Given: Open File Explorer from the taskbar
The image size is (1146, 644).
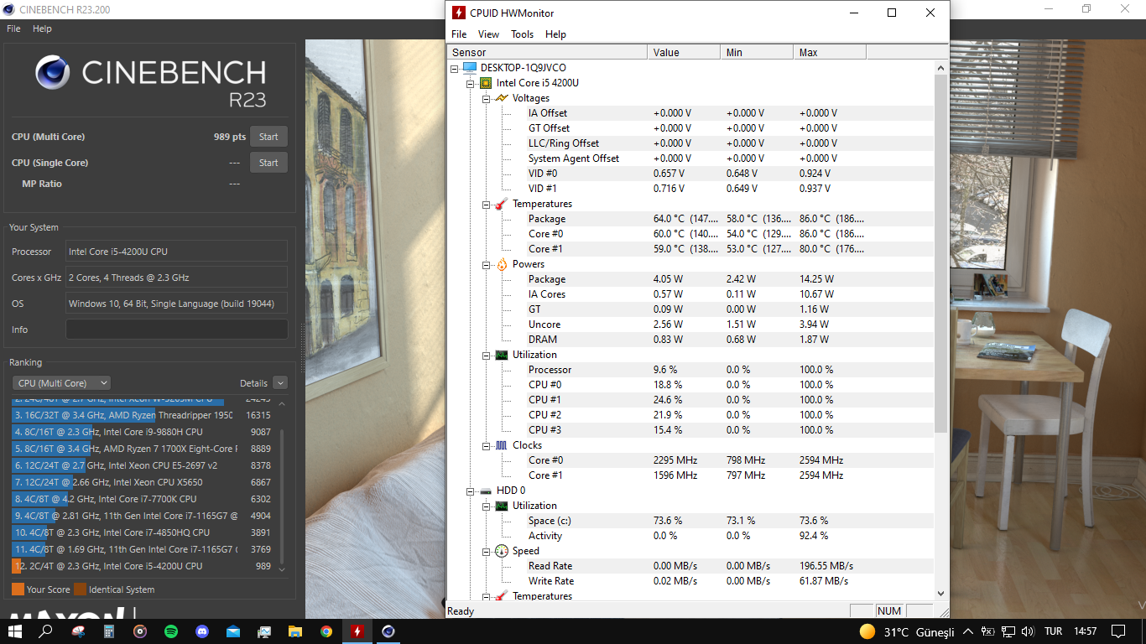Looking at the screenshot, I should pyautogui.click(x=295, y=631).
